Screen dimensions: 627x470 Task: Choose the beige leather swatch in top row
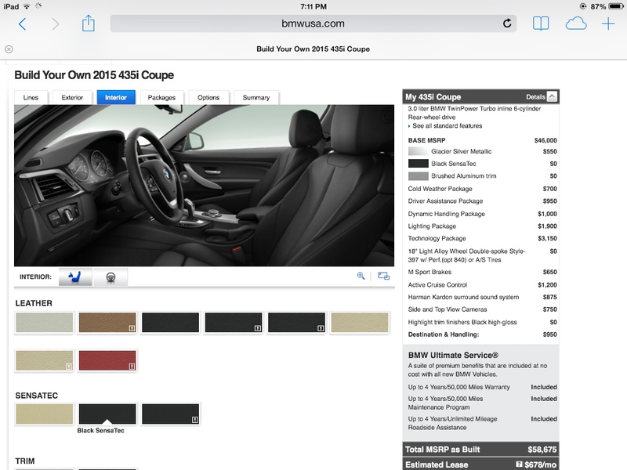(360, 323)
